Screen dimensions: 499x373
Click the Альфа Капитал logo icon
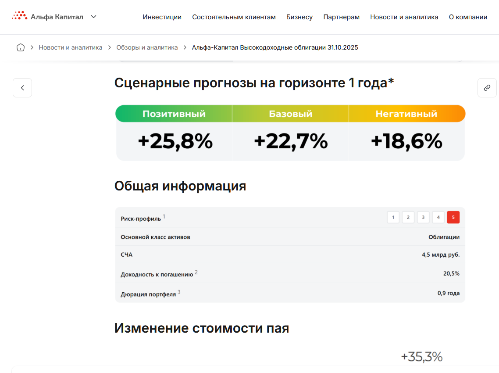pos(19,16)
